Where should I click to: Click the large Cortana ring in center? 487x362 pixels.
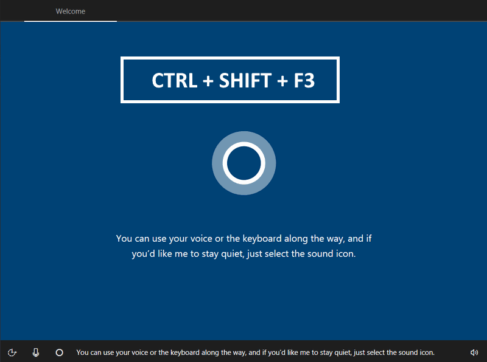(x=243, y=163)
